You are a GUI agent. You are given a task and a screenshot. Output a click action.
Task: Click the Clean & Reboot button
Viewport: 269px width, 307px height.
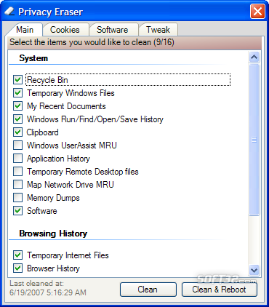pyautogui.click(x=220, y=290)
